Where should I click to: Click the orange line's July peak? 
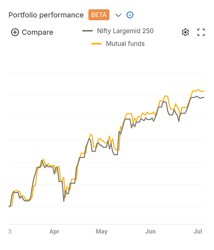click(x=198, y=89)
